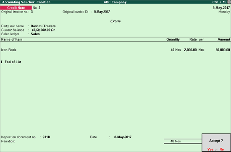This screenshot has height=152, width=231.
Task: Click the Ctrl + M shortcut label in title bar
Action: pos(219,2)
